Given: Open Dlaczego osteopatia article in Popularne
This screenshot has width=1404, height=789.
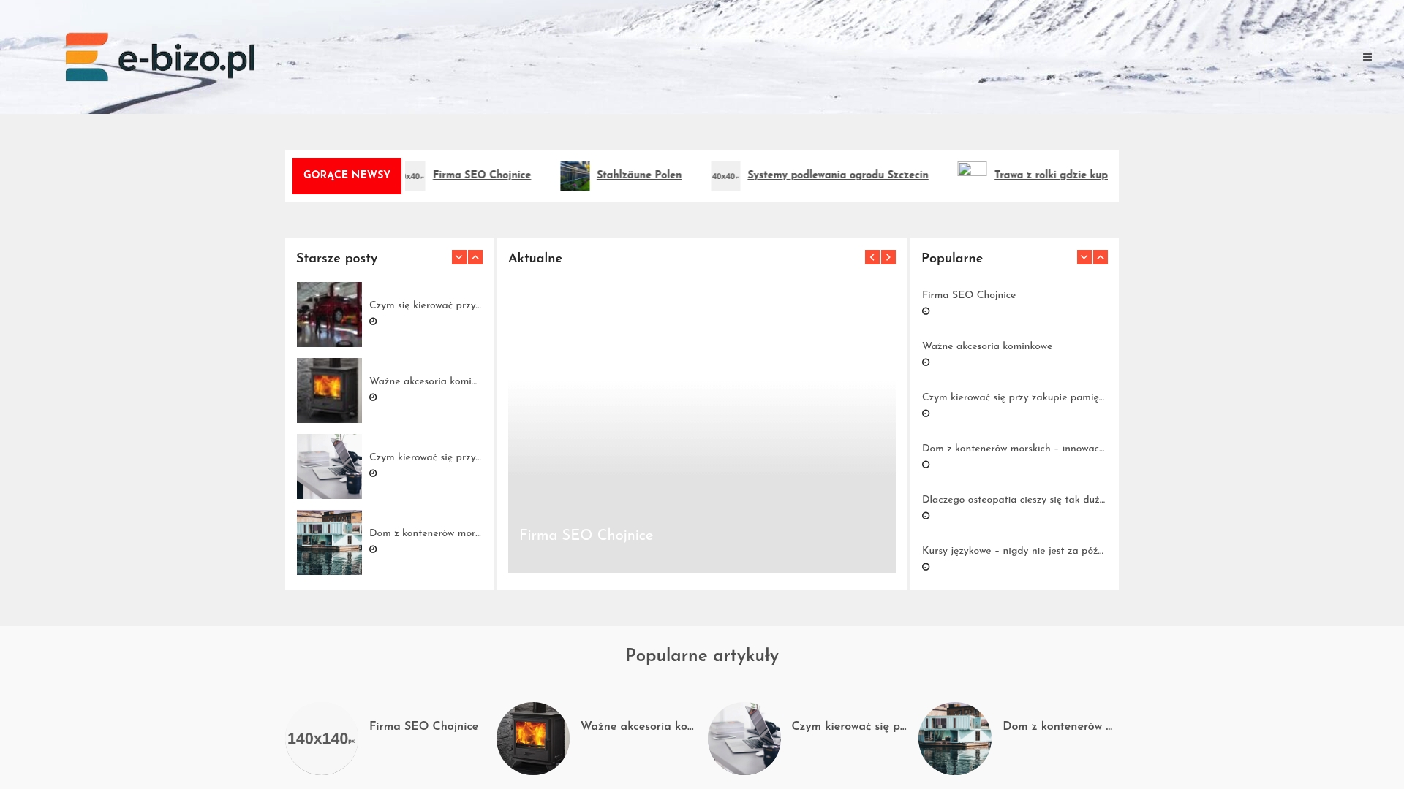Looking at the screenshot, I should coord(1013,500).
